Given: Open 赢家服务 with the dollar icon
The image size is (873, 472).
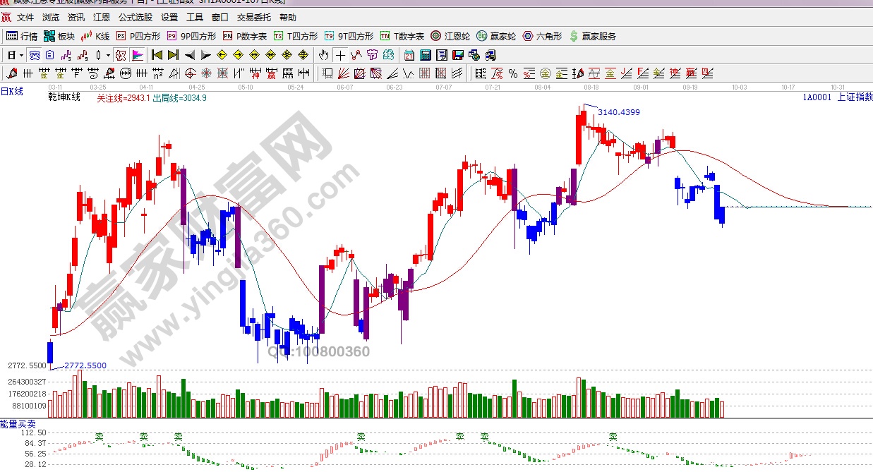Looking at the screenshot, I should 593,36.
